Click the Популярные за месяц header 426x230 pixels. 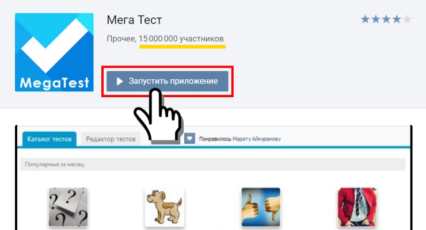(x=54, y=164)
